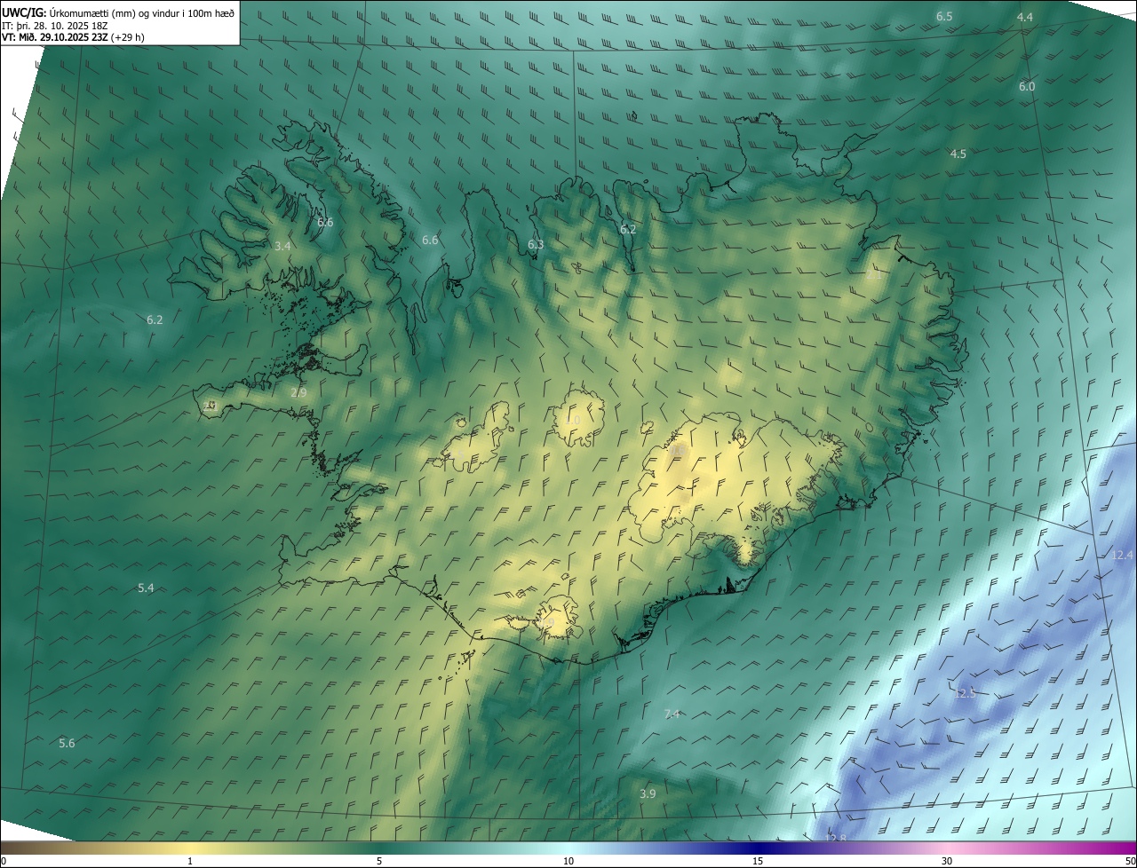Click the 5.4 value label over the ocean
The height and width of the screenshot is (868, 1137).
(146, 588)
